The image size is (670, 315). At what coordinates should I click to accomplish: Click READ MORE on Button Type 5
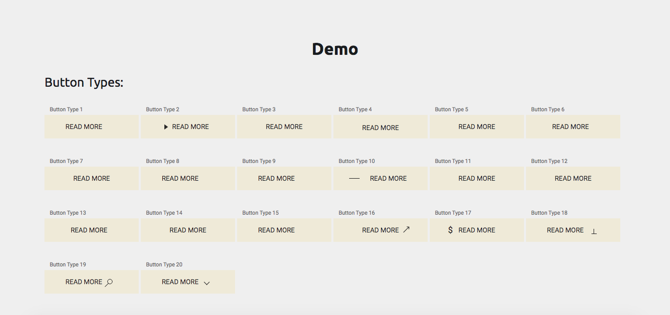pyautogui.click(x=476, y=126)
